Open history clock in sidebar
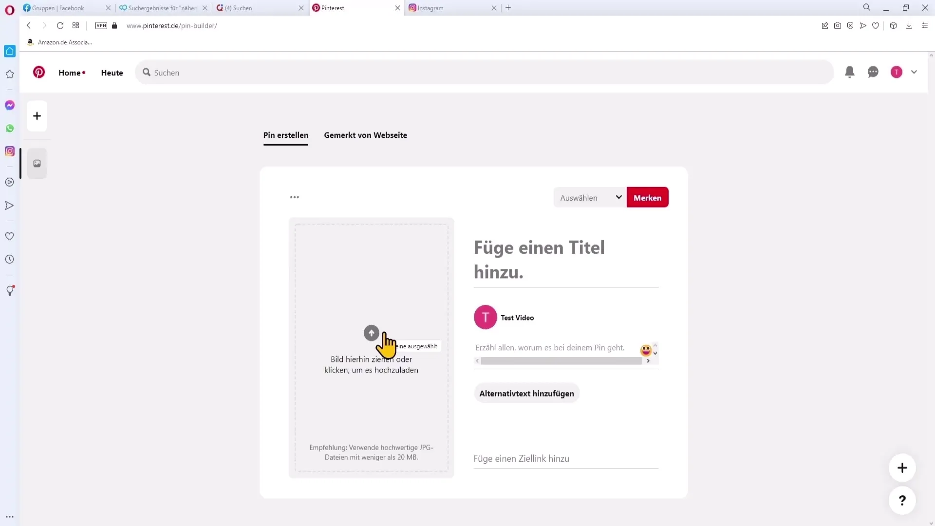Viewport: 935px width, 526px height. [x=10, y=260]
